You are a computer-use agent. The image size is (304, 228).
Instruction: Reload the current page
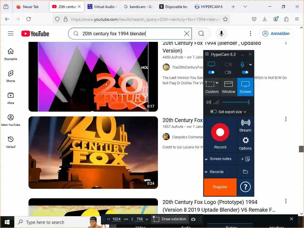(28, 19)
